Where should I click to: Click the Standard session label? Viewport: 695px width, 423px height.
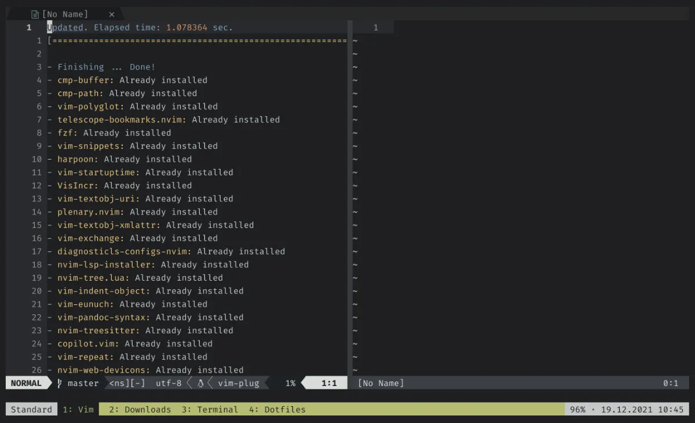(31, 410)
